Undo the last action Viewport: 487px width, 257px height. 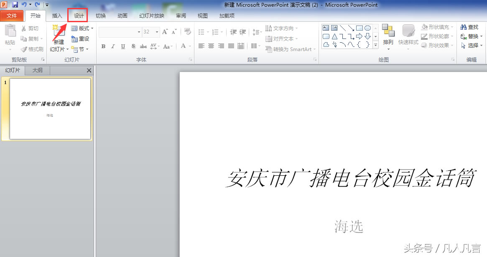pyautogui.click(x=24, y=5)
